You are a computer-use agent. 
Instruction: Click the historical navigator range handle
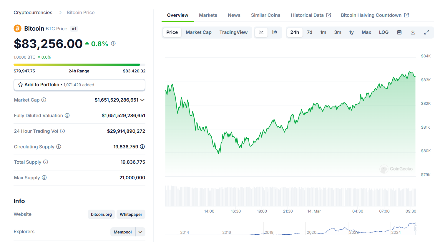(416, 228)
